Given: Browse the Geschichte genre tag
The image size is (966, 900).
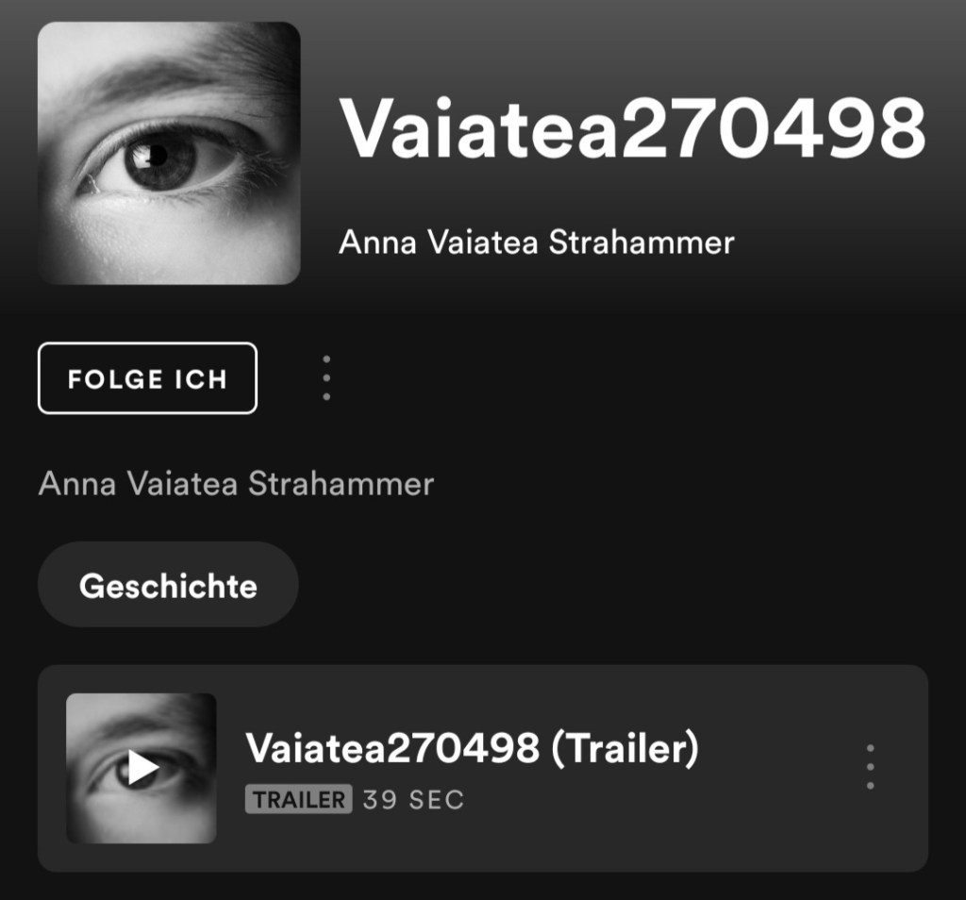Looking at the screenshot, I should (168, 585).
